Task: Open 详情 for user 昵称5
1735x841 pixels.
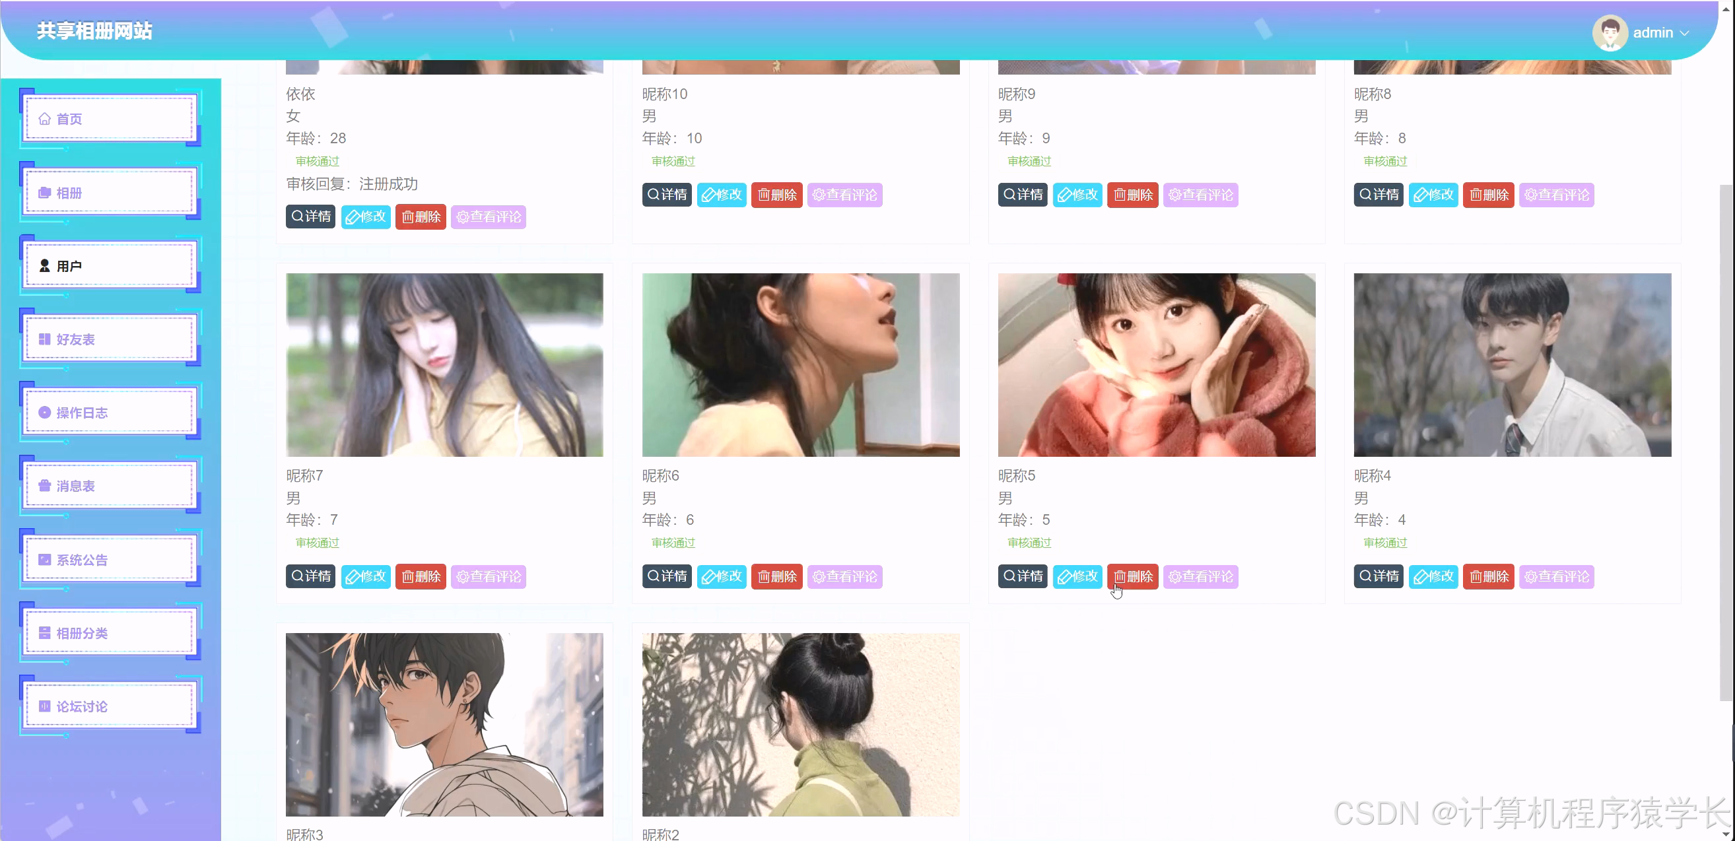Action: pos(1022,576)
